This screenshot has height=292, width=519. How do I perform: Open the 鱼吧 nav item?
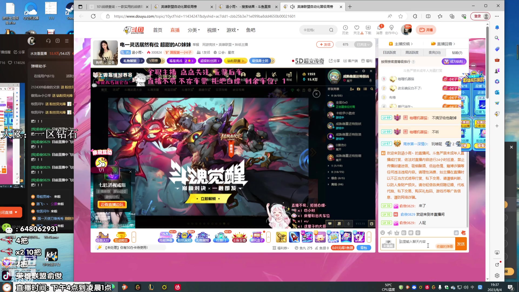pos(251,30)
